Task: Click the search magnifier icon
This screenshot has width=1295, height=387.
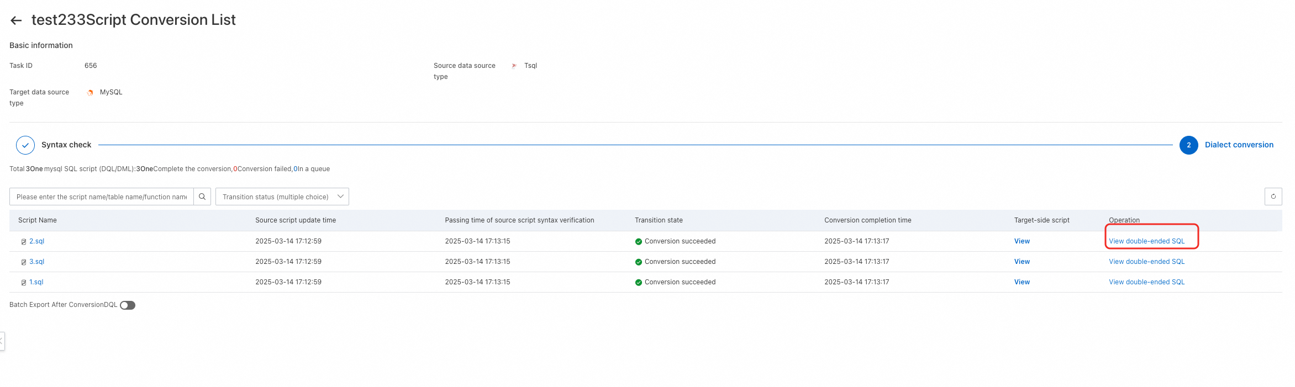Action: click(x=202, y=197)
